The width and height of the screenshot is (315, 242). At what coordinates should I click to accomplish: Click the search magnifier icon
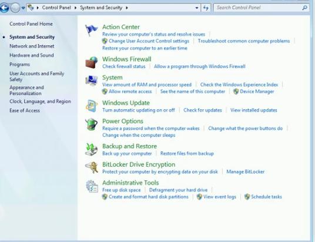304,8
